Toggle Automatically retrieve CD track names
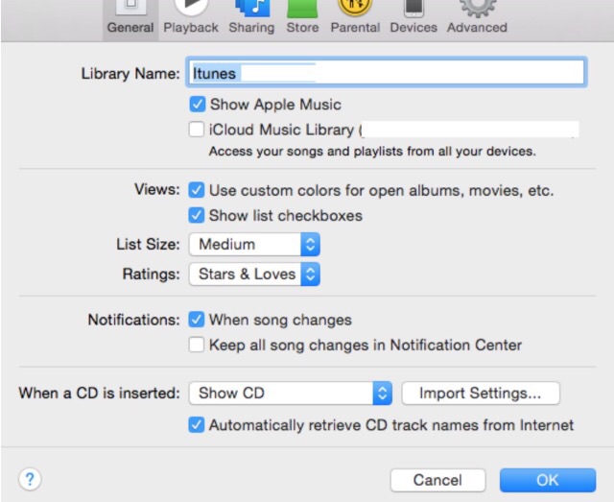The image size is (614, 502). pos(196,425)
